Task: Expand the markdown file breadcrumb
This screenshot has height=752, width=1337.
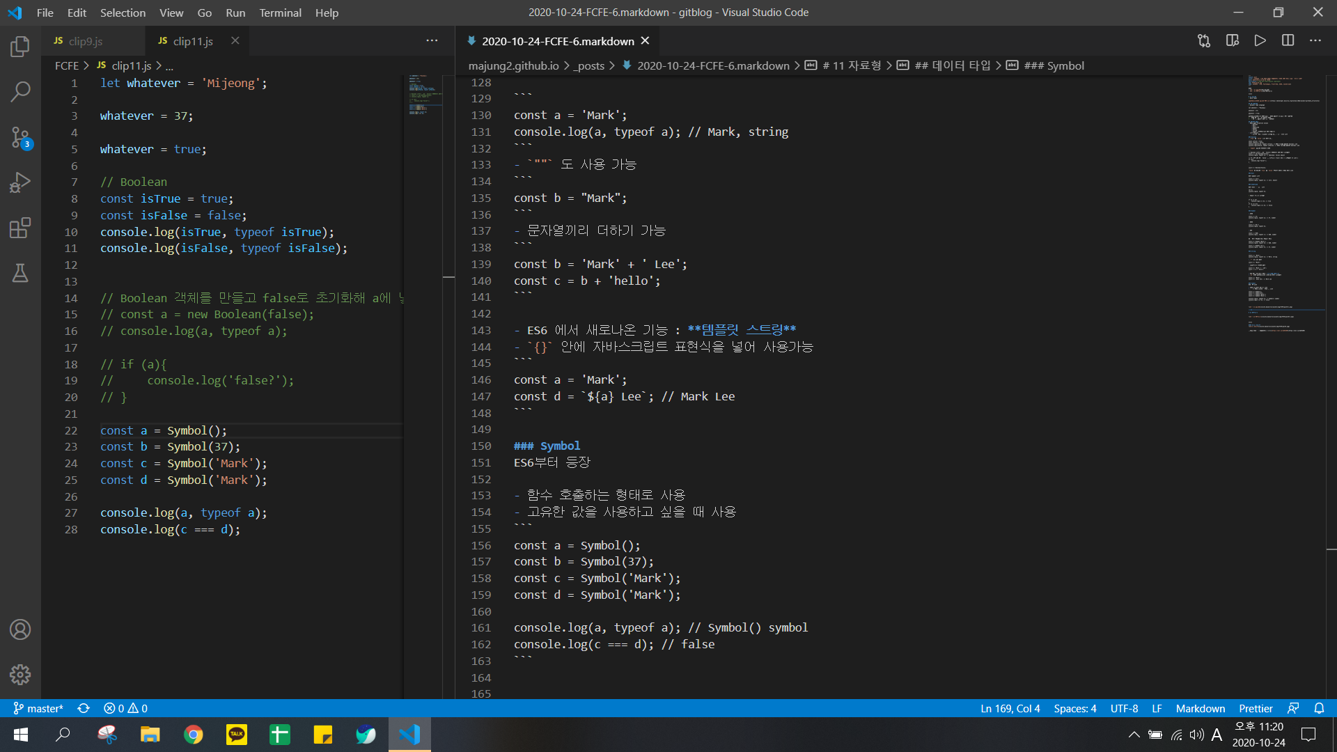Action: pyautogui.click(x=706, y=65)
